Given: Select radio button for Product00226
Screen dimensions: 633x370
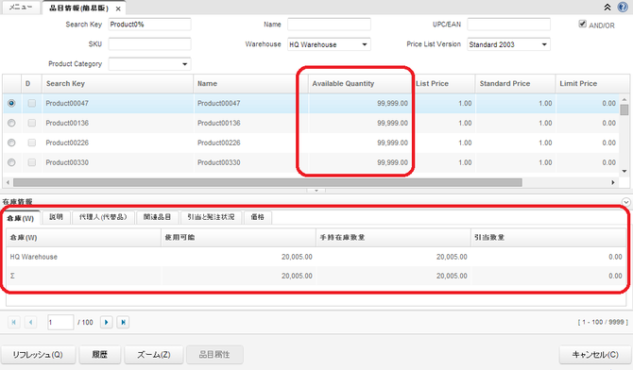Looking at the screenshot, I should (x=11, y=143).
